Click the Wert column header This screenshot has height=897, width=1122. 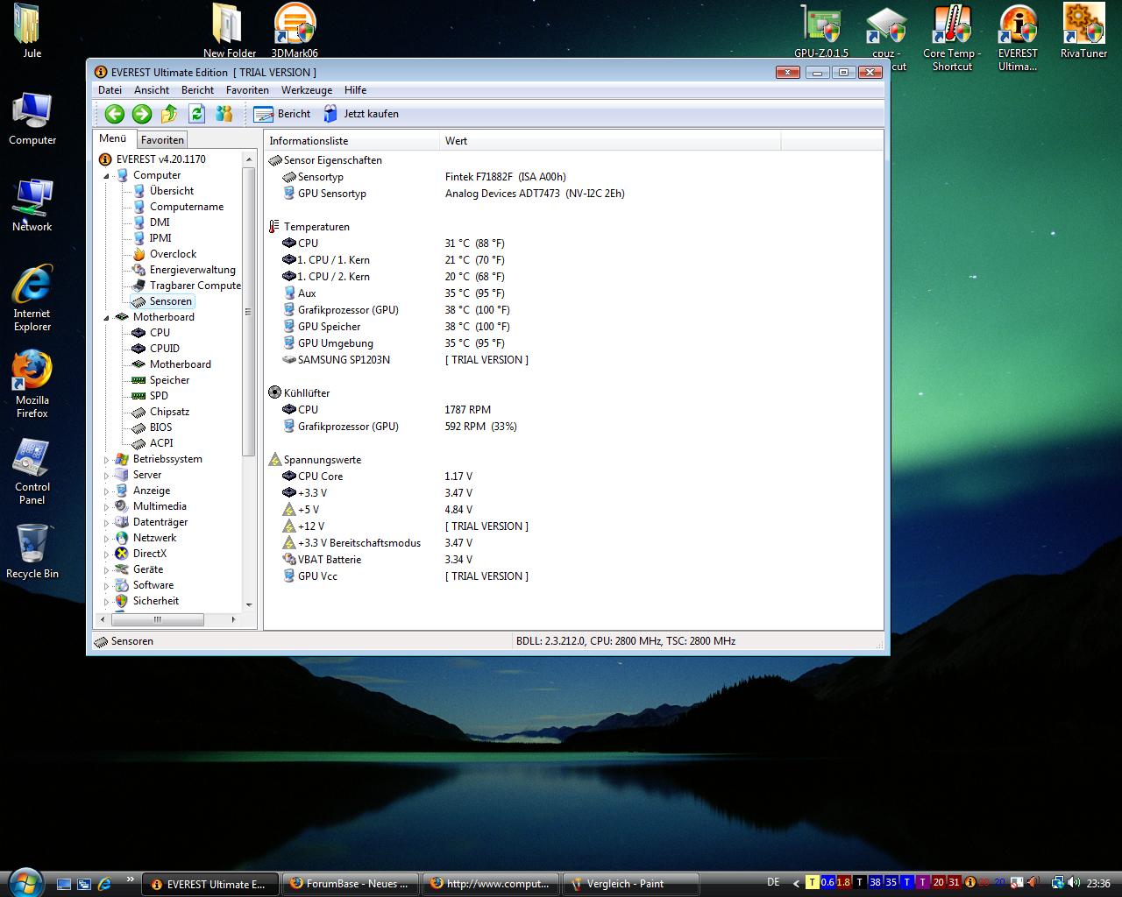(610, 140)
